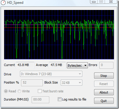The width and height of the screenshot is (119, 109).
Task: Click the HD_Speed window title text
Action: tap(15, 3)
